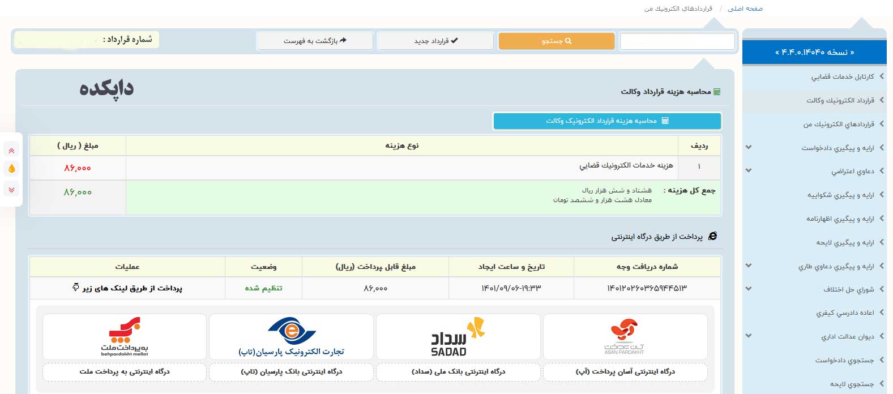Screen dimensions: 893x394
Task: Click the blue محاسبه هزینه قرارداد الکترونیک وکالت button
Action: pos(607,121)
